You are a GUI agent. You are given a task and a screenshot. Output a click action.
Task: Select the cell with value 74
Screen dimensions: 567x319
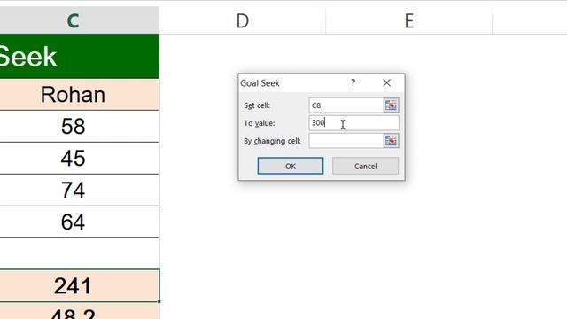pos(80,190)
